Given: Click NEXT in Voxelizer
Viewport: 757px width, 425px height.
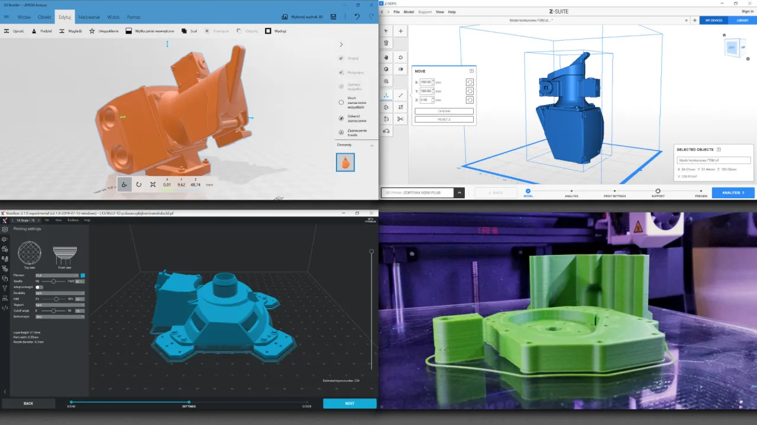Looking at the screenshot, I should point(349,403).
